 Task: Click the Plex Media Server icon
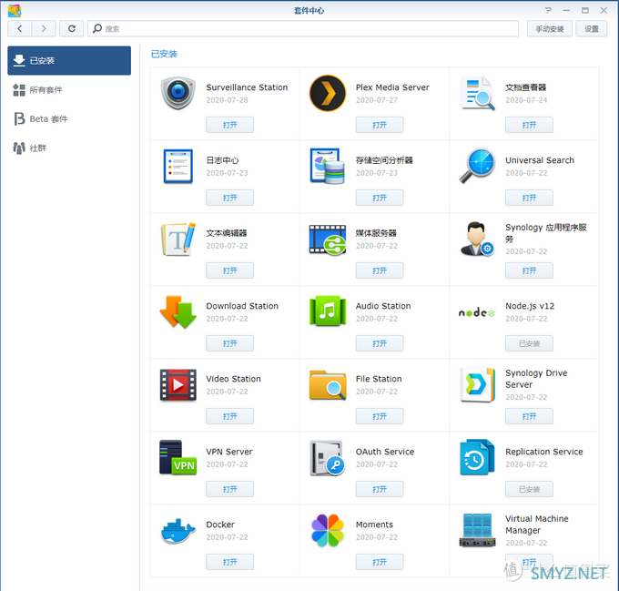click(328, 93)
